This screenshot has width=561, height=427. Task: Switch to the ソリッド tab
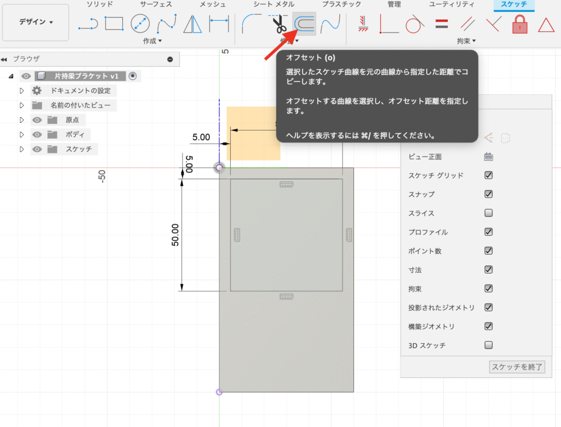pos(99,4)
